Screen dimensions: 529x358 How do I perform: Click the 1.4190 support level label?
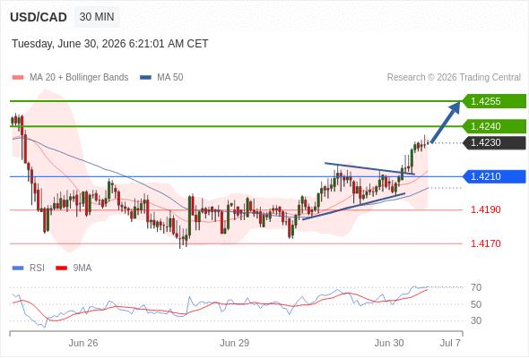click(x=485, y=209)
